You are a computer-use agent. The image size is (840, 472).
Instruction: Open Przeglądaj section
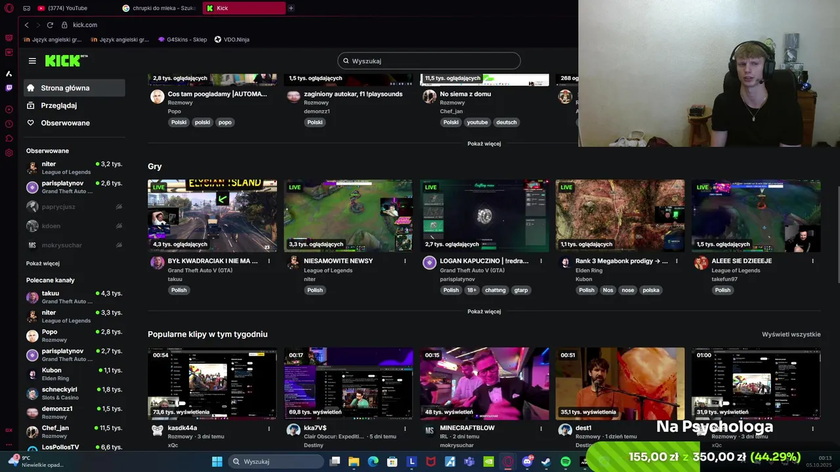click(x=74, y=106)
